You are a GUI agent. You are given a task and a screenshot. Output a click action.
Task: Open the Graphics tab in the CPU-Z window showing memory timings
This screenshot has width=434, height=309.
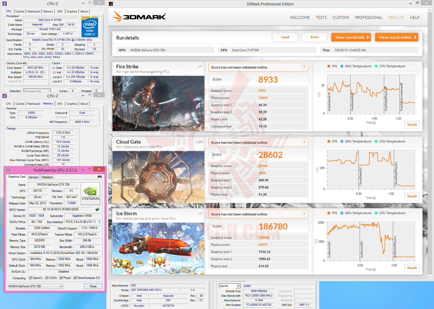point(72,104)
